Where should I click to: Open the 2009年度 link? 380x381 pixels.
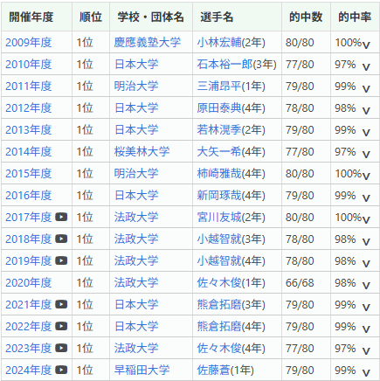[x=29, y=43]
